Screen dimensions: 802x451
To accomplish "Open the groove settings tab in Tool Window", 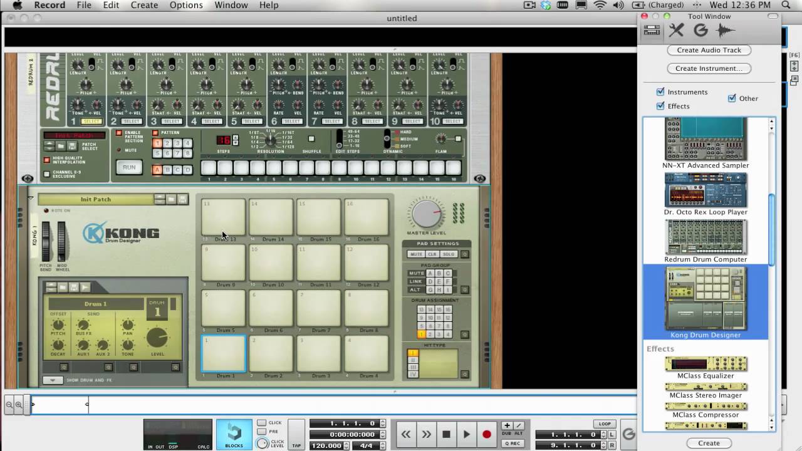I will tap(700, 30).
